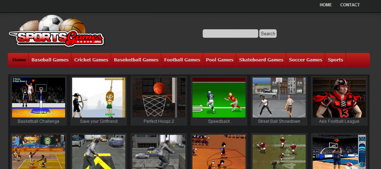This screenshot has height=169, width=381.
Task: Click the Save your Girlfriend title link
Action: (x=99, y=121)
